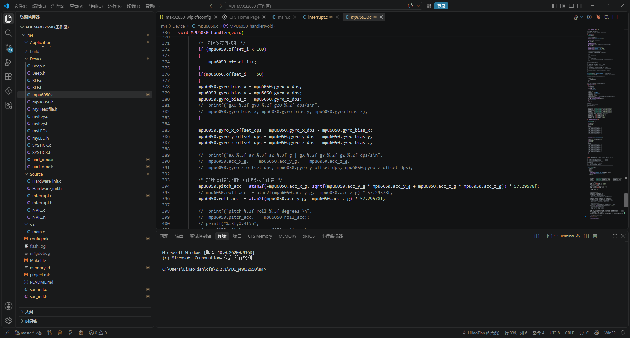Open Run and Debug view
630x338 pixels.
9,62
